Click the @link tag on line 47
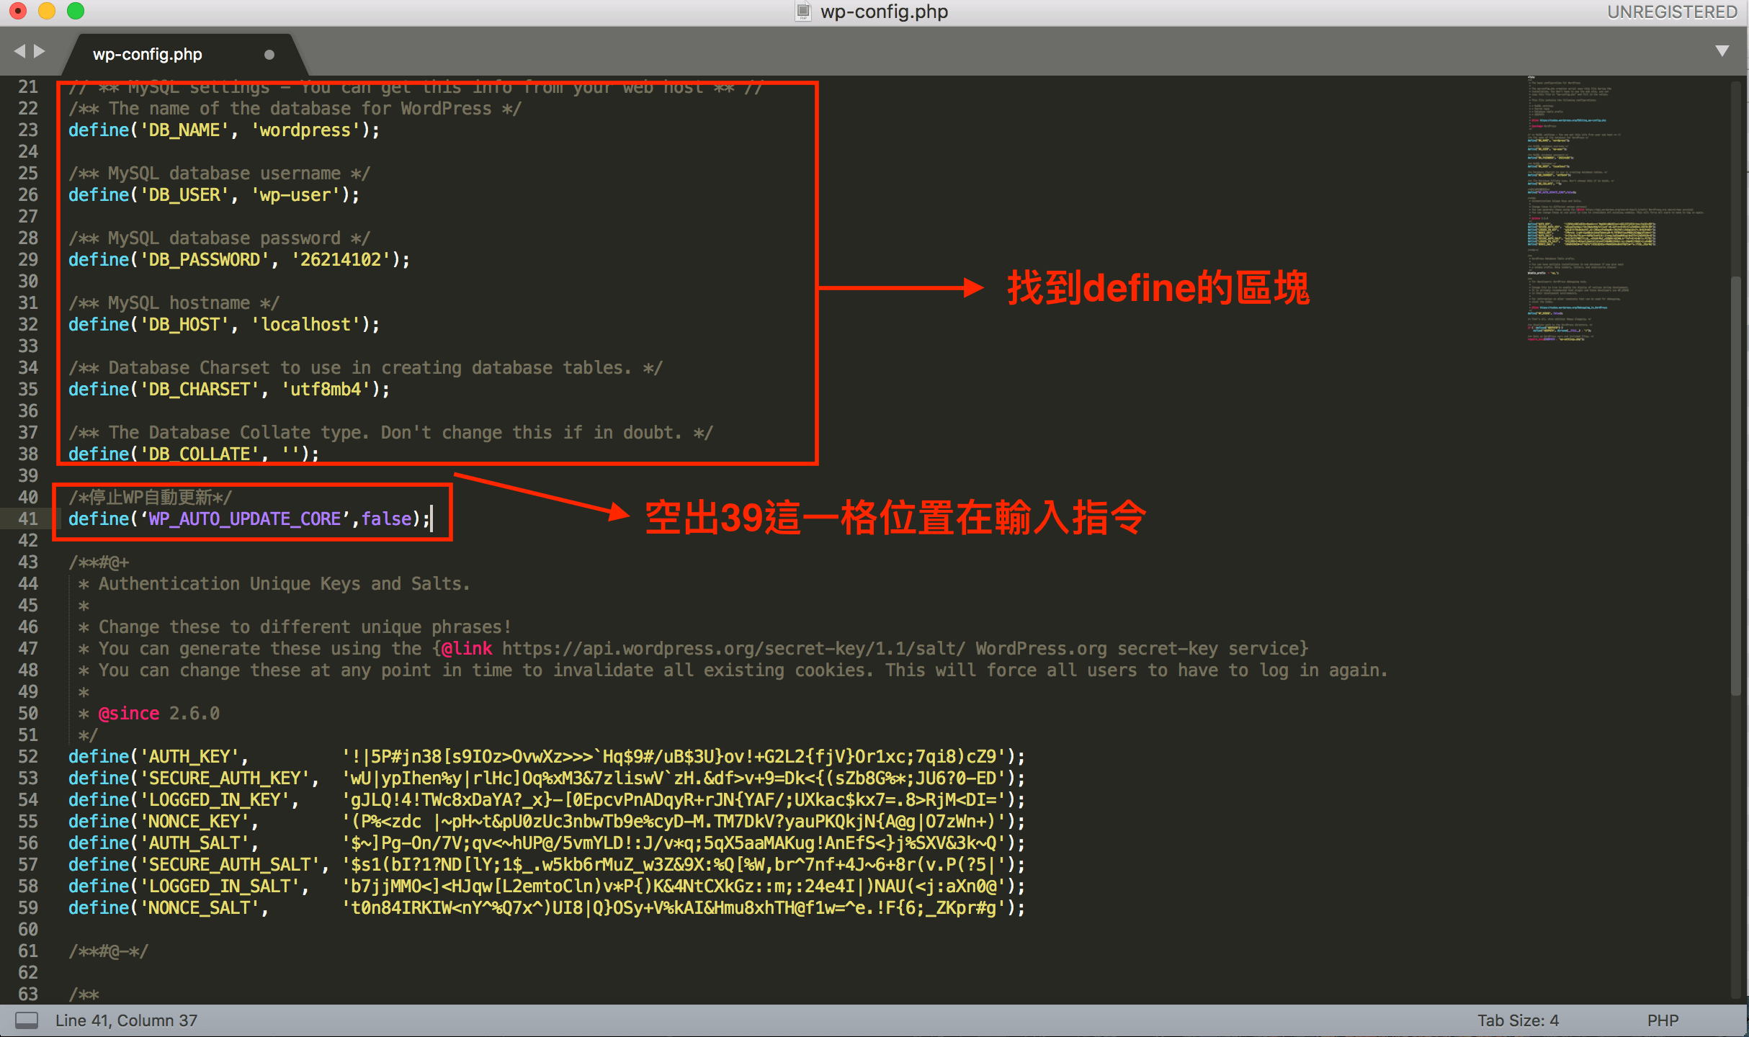 tap(467, 648)
